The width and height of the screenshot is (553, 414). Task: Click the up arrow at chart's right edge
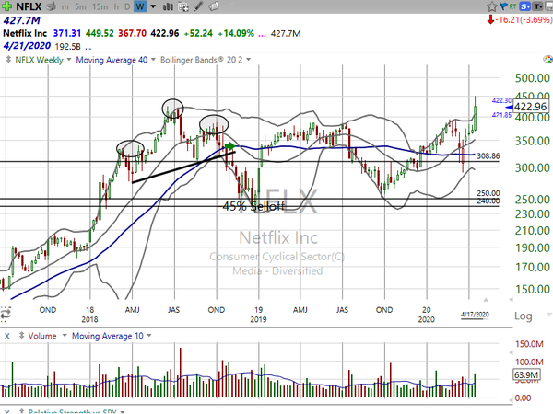tap(486, 300)
